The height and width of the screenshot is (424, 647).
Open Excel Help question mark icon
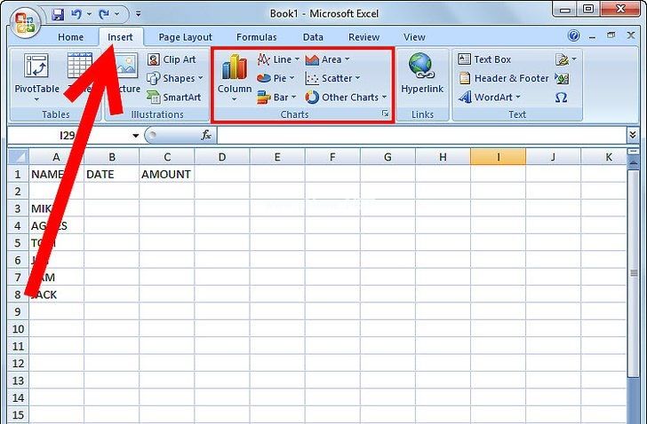(575, 37)
